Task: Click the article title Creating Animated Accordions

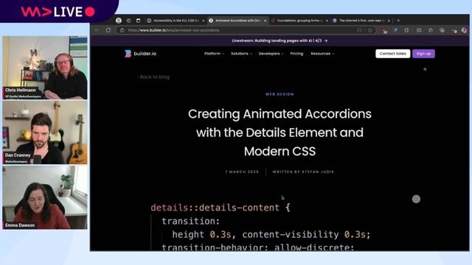Action: (280, 132)
